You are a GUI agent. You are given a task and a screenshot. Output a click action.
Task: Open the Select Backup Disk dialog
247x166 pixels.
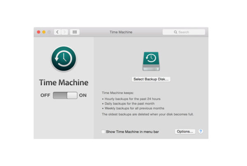[151, 79]
